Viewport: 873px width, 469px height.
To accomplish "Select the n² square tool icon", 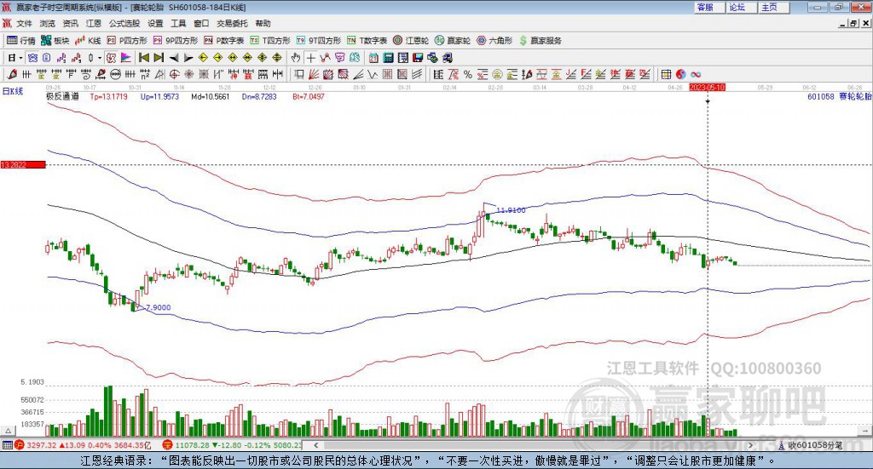I will pos(145,74).
